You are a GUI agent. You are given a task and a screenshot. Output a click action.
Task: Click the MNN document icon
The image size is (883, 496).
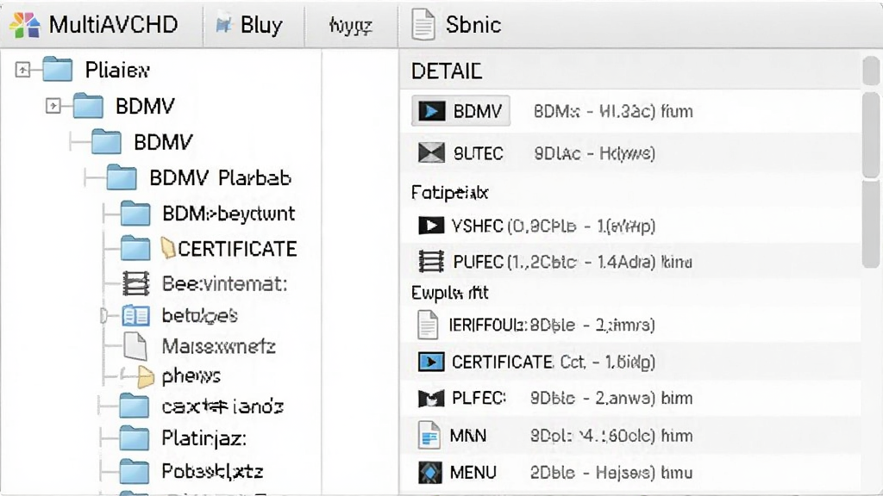pyautogui.click(x=429, y=435)
